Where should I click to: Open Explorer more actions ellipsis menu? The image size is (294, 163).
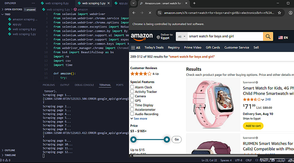pos(34,3)
